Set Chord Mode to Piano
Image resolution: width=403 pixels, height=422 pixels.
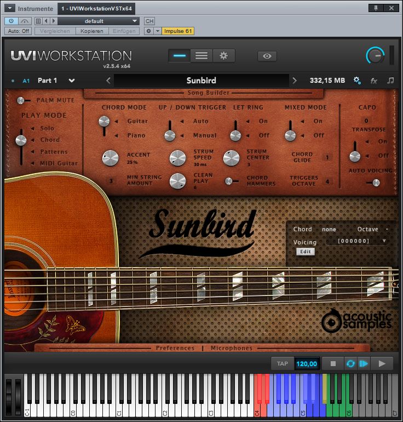(x=136, y=135)
